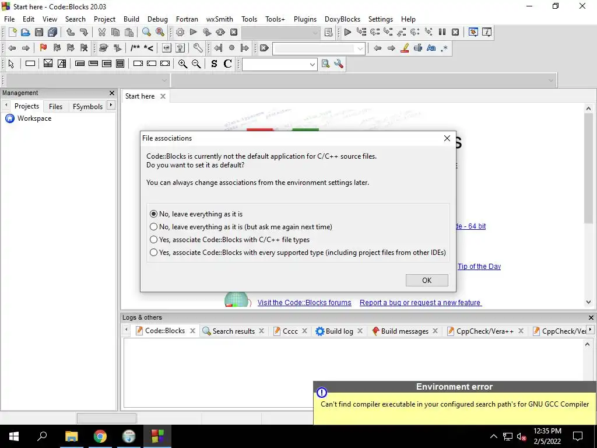Switch to Build log tab
Viewport: 597px width, 448px height.
339,331
